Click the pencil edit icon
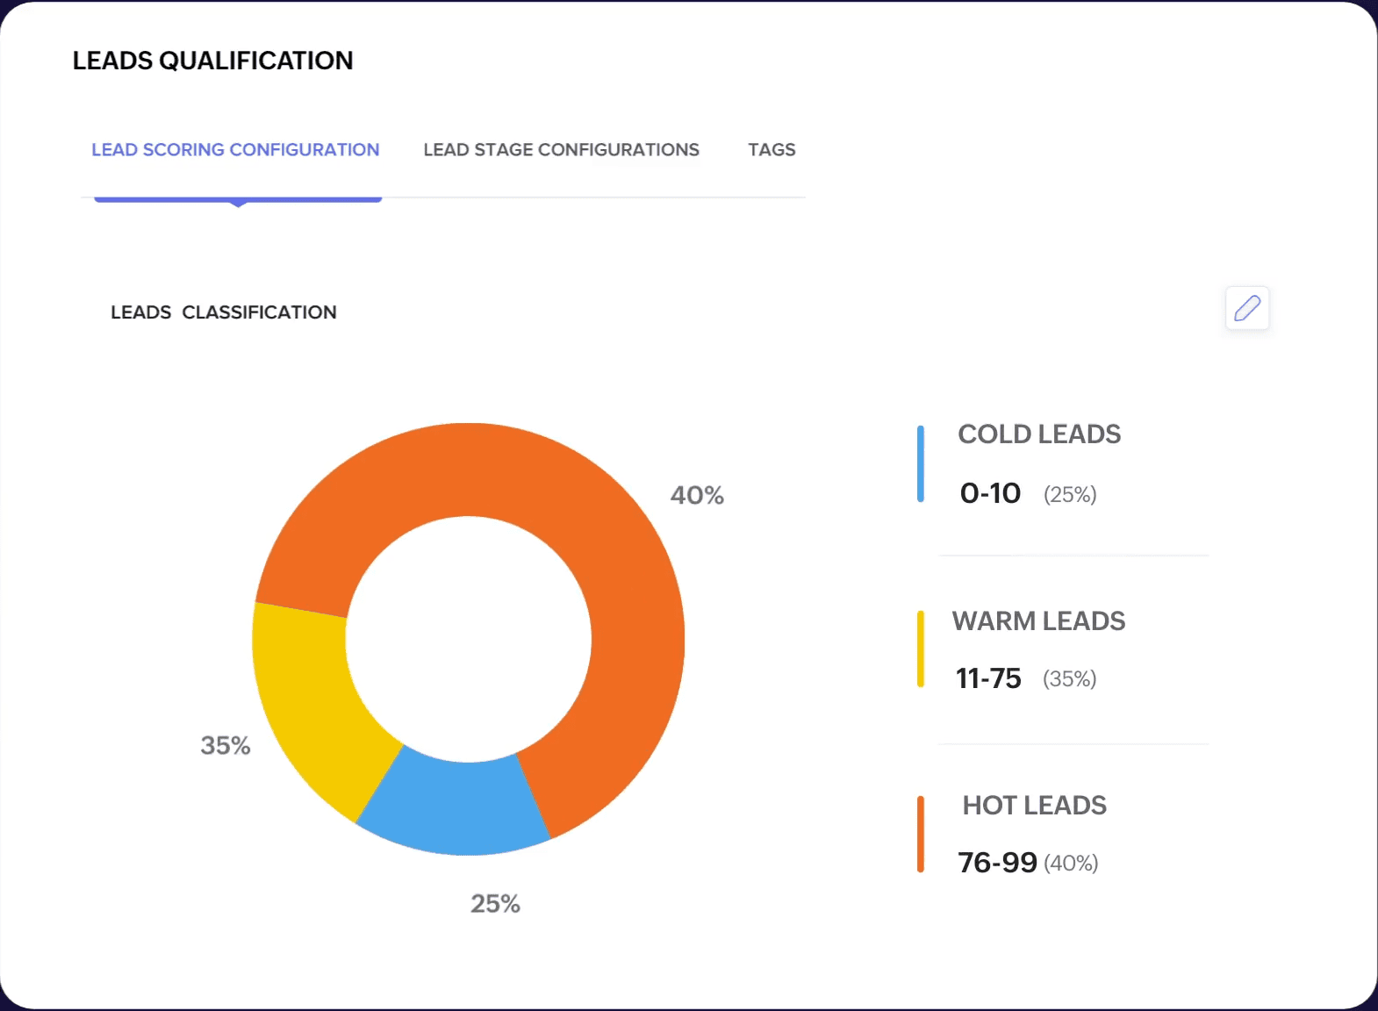This screenshot has height=1011, width=1378. point(1247,308)
